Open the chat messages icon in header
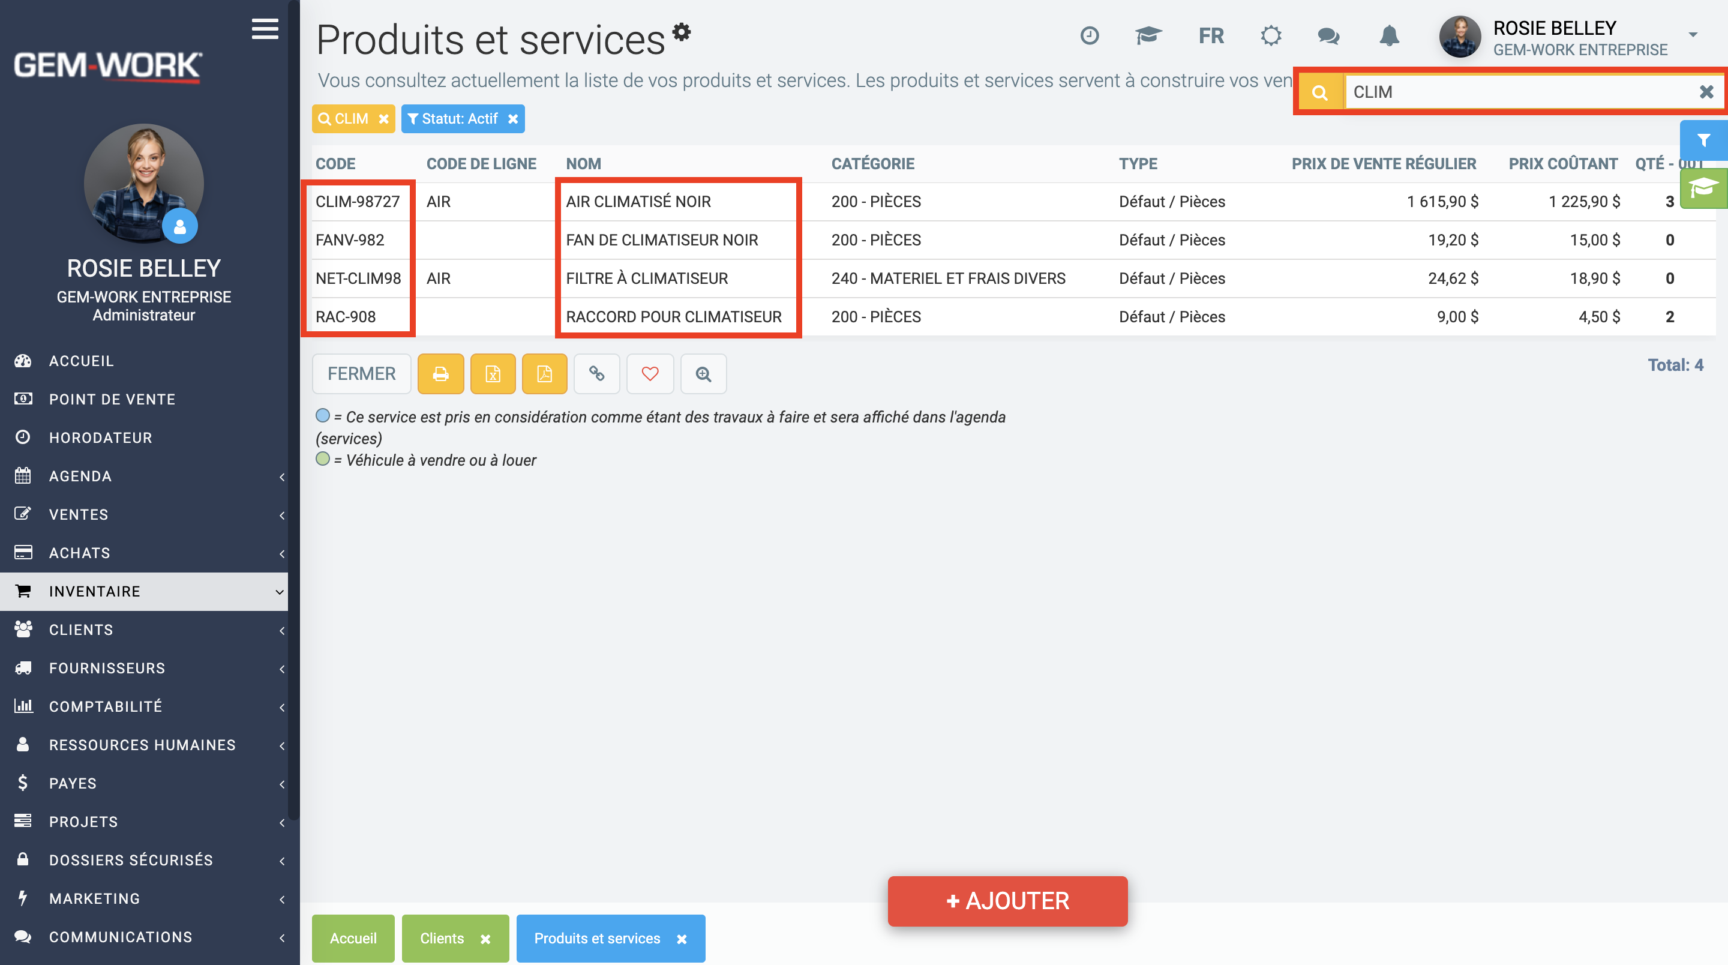Viewport: 1728px width, 965px height. 1328,35
